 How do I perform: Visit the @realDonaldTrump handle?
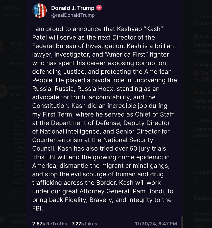(x=73, y=15)
